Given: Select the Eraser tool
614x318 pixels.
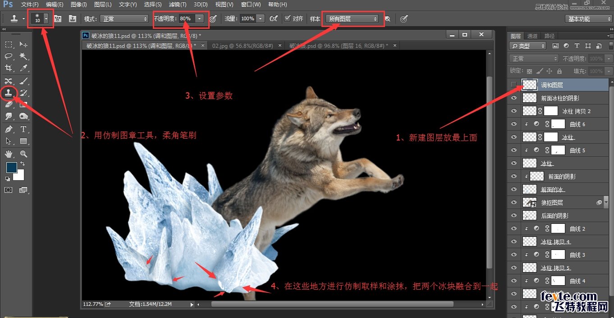Looking at the screenshot, I should 9,104.
